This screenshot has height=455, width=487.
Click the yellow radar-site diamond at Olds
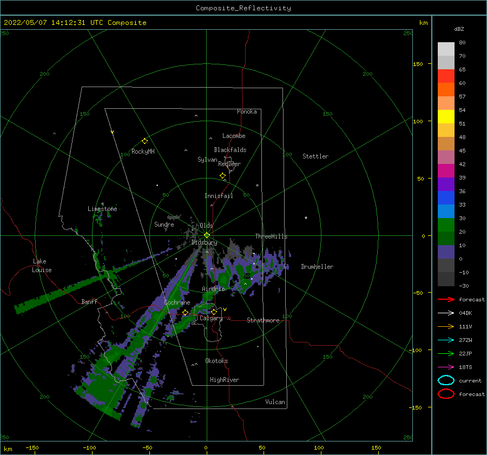pos(207,235)
